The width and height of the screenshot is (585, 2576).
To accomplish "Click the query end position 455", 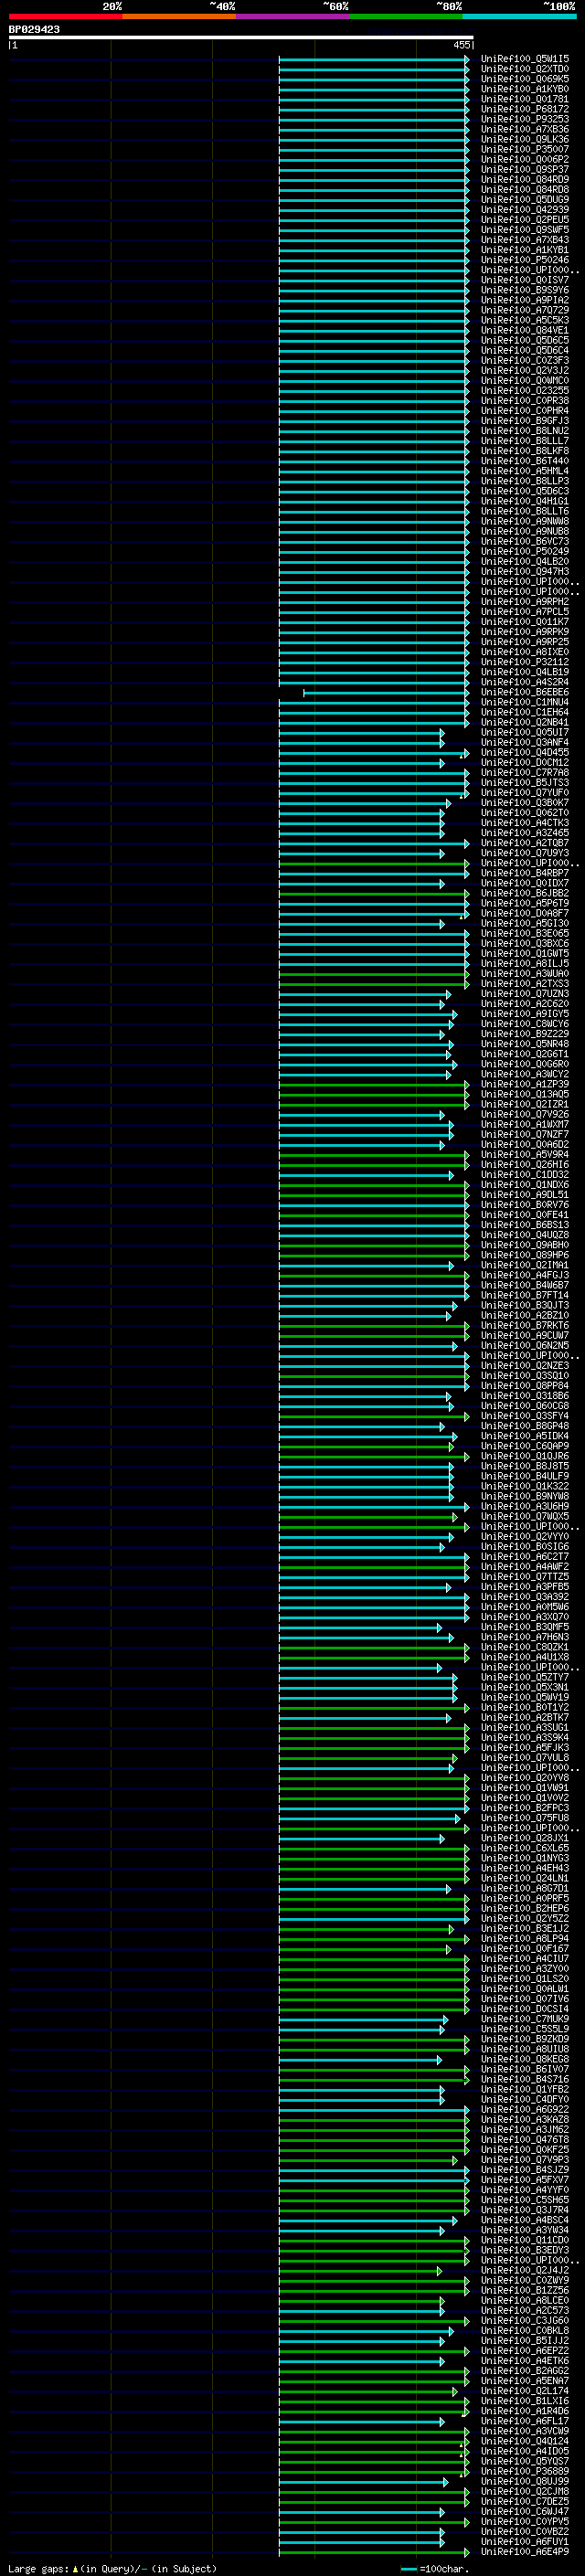I will pyautogui.click(x=461, y=45).
